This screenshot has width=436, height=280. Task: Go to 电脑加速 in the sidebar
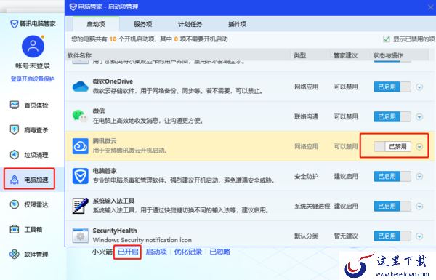pyautogui.click(x=29, y=180)
